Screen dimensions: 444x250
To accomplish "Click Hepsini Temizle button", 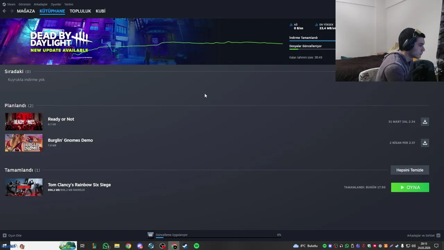I will coord(410,170).
